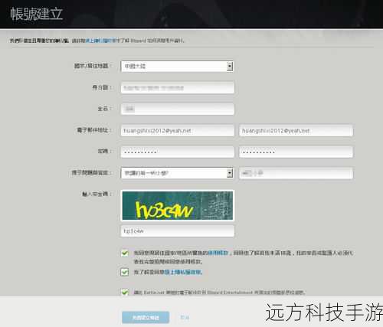This screenshot has width=383, height=327.
Task: Open the privacy policy link beside second checkbox
Action: tap(183, 272)
